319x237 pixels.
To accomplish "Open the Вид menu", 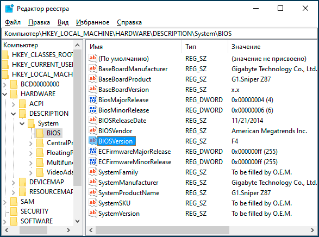I will (x=63, y=22).
